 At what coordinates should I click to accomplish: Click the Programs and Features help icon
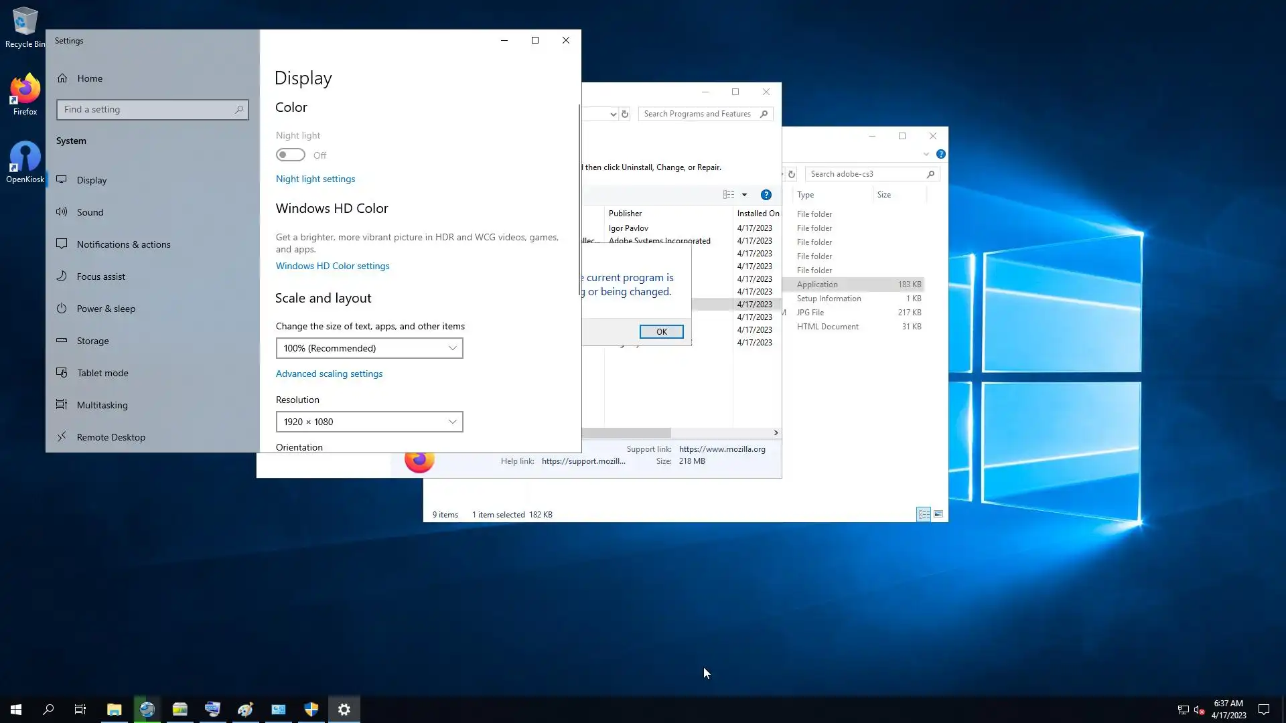coord(766,195)
